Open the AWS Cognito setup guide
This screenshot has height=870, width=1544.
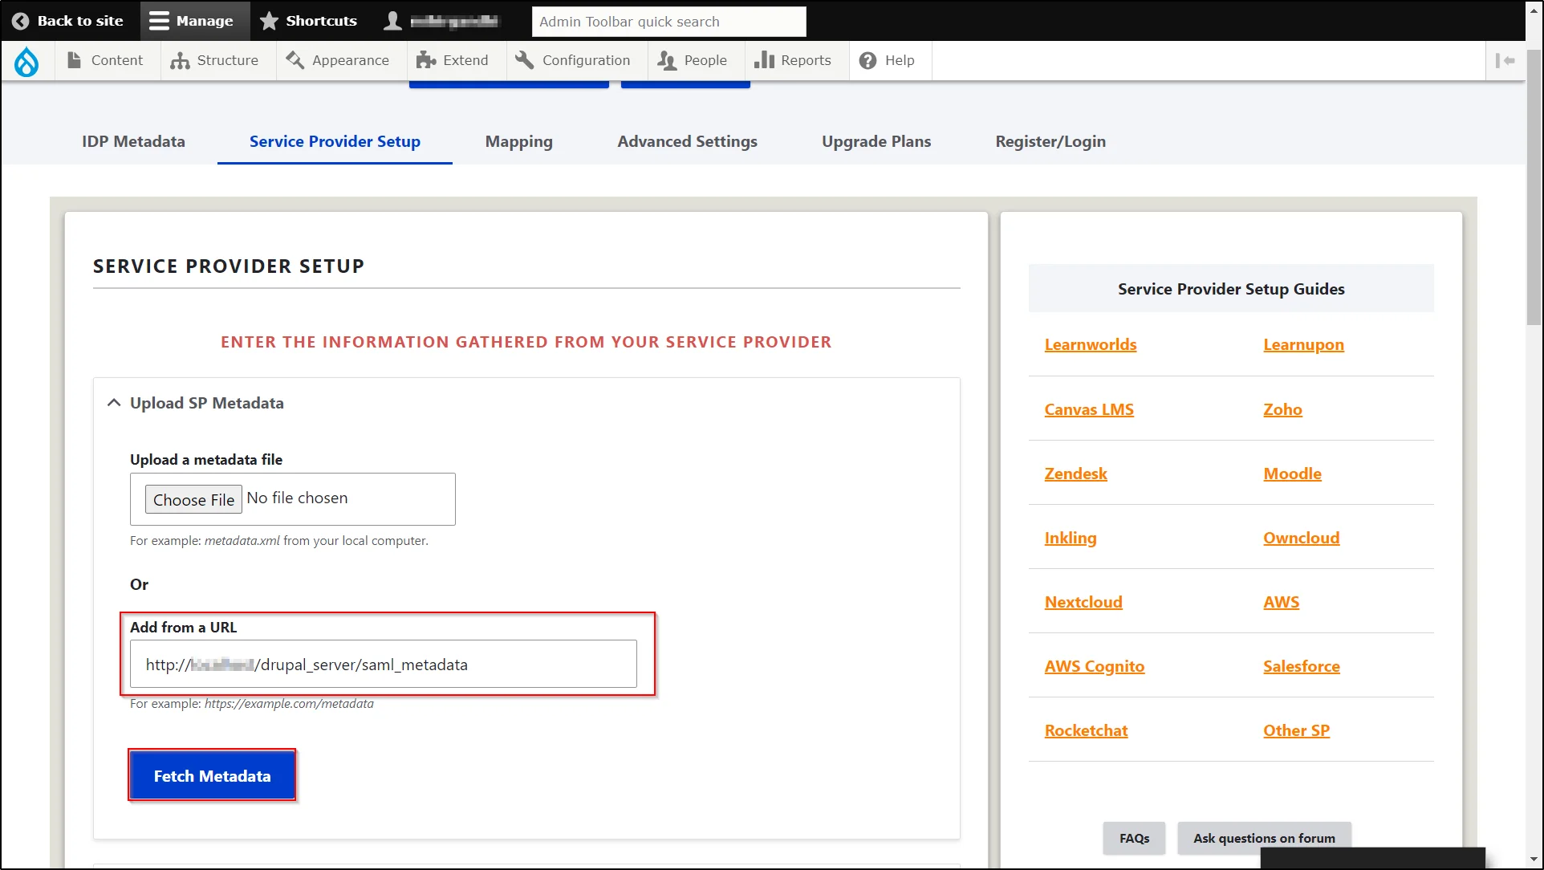point(1094,666)
